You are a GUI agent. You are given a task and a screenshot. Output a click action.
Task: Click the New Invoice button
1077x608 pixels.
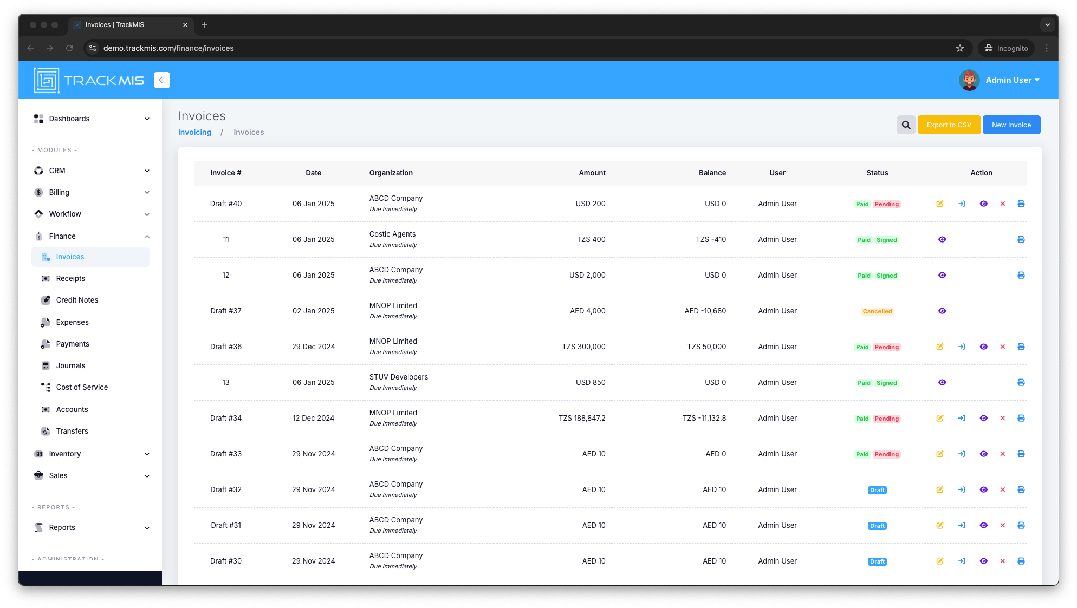click(x=1011, y=125)
